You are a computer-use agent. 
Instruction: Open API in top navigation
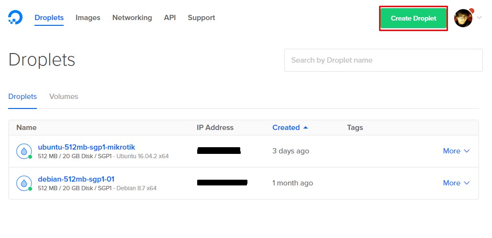pos(170,18)
